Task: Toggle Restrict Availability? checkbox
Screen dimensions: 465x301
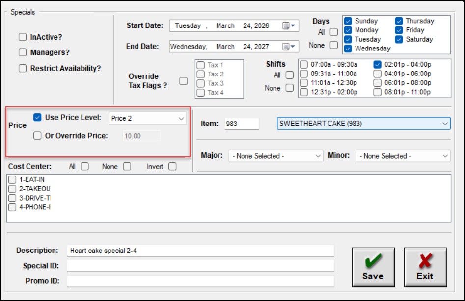Action: 23,69
